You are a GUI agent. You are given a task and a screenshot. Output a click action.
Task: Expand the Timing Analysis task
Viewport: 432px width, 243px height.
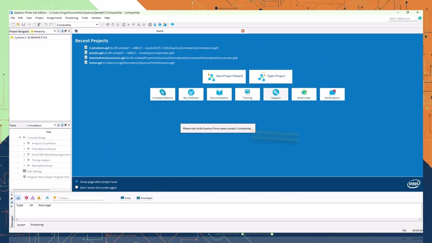tap(24, 160)
